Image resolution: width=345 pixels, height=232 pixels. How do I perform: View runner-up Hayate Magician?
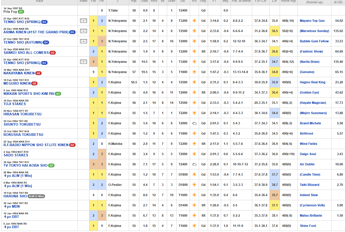click(x=313, y=103)
